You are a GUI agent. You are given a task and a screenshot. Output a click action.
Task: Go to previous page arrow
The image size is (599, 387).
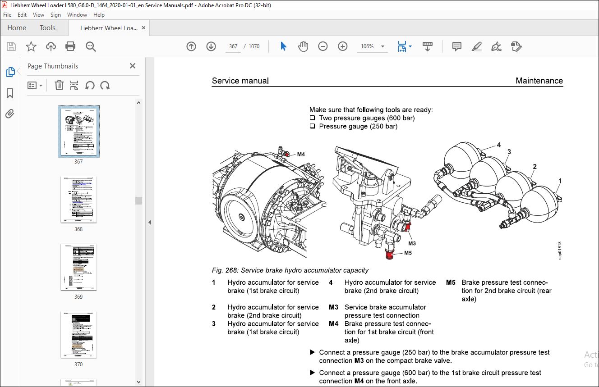coord(191,46)
